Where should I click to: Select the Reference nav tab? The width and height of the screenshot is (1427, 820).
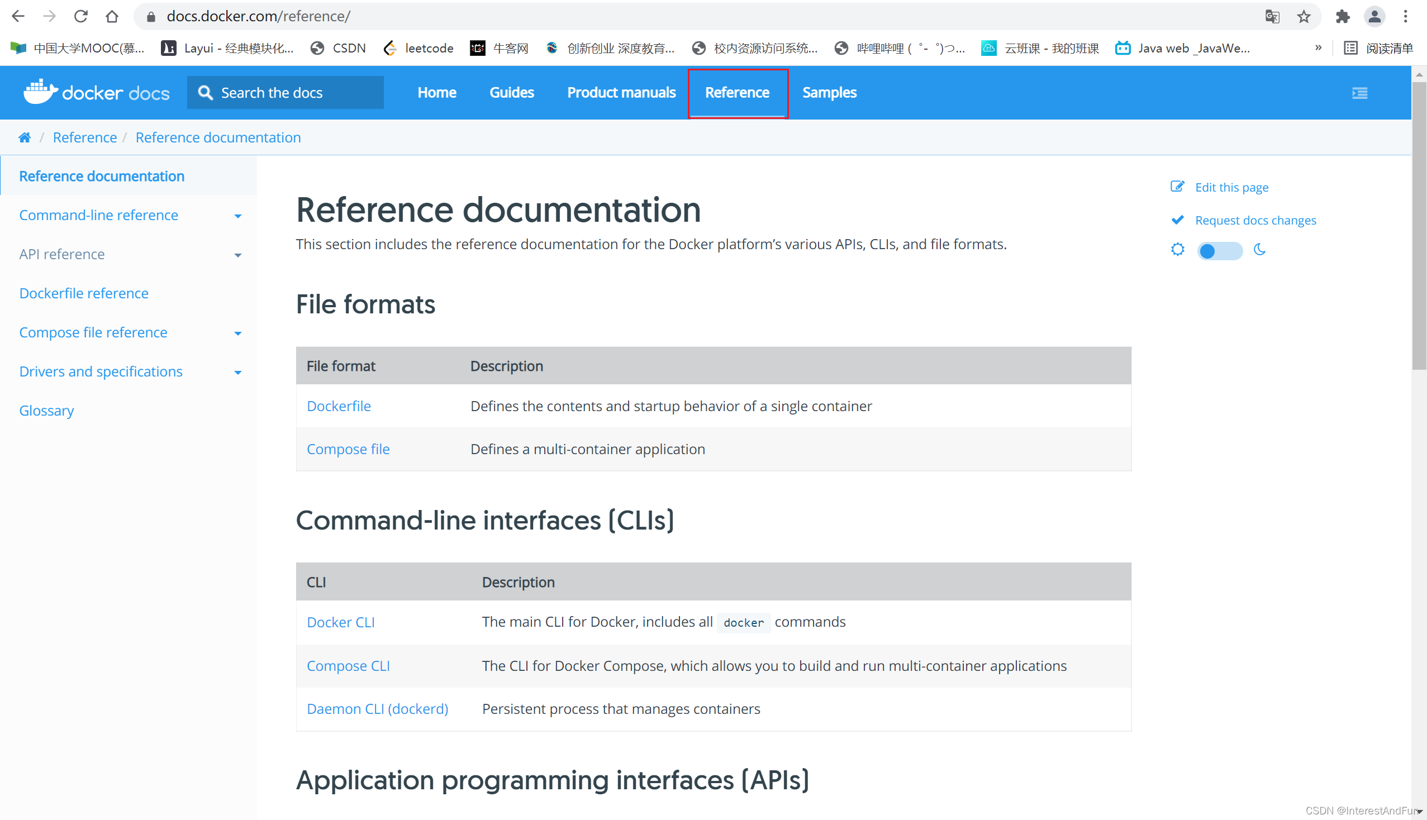pos(737,93)
